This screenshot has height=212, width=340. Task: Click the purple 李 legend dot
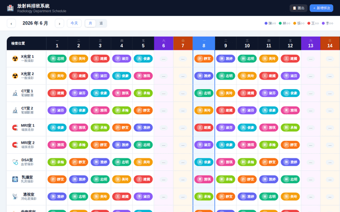pyautogui.click(x=323, y=23)
